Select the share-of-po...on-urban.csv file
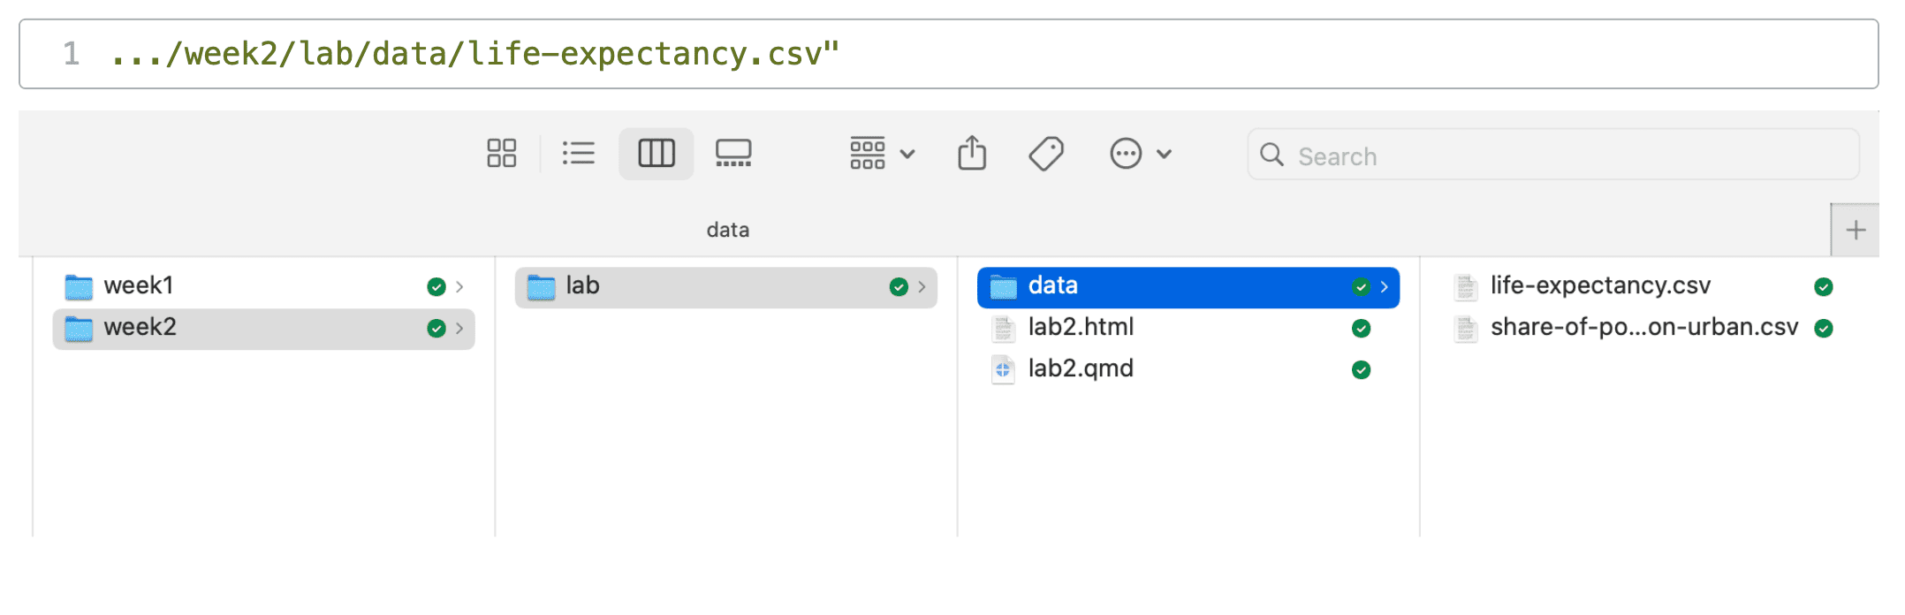The image size is (1905, 615). point(1643,328)
